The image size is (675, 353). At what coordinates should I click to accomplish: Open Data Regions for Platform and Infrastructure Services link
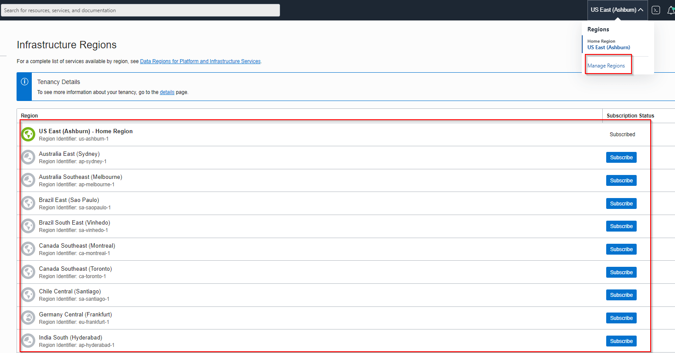tap(200, 61)
